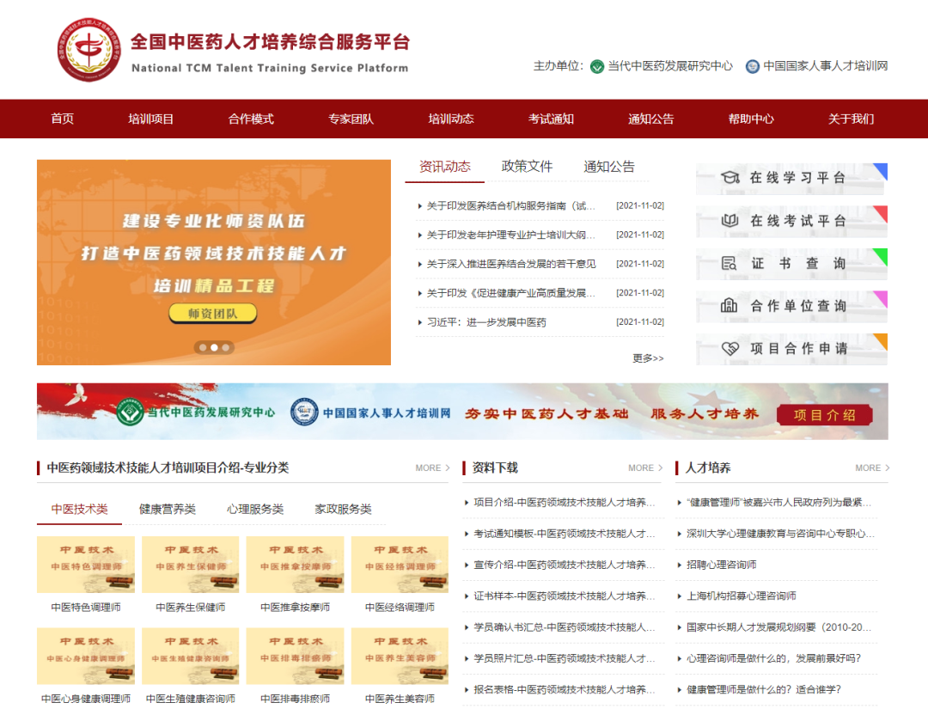Open the 考试通知 menu item
The image size is (928, 715).
tap(550, 119)
